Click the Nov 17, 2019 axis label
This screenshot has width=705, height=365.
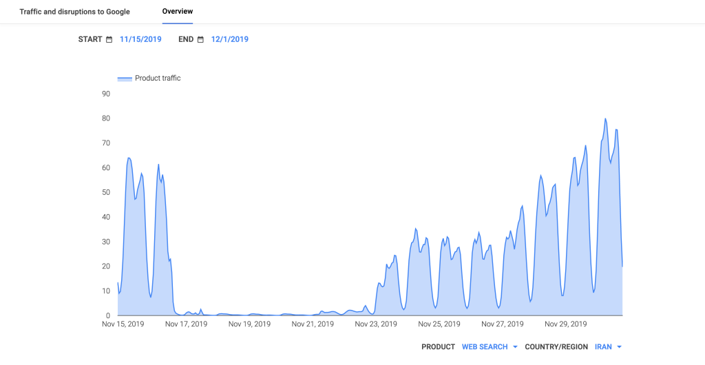(186, 324)
